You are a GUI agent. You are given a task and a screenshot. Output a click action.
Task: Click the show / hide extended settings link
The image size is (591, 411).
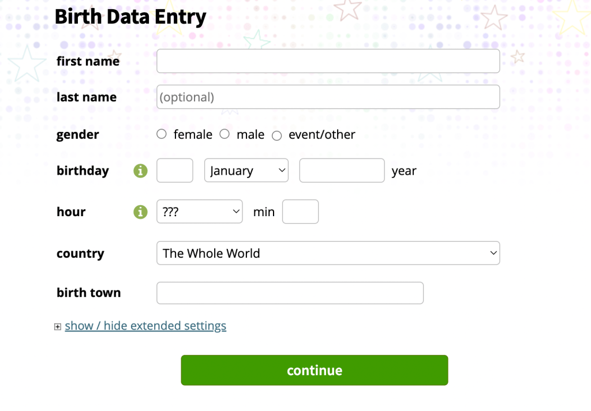point(145,326)
